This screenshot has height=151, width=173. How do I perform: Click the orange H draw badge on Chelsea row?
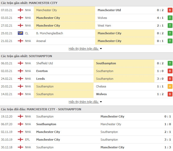point(170,86)
